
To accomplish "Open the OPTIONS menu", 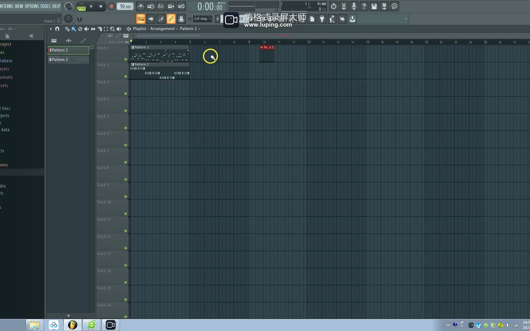I will point(32,6).
